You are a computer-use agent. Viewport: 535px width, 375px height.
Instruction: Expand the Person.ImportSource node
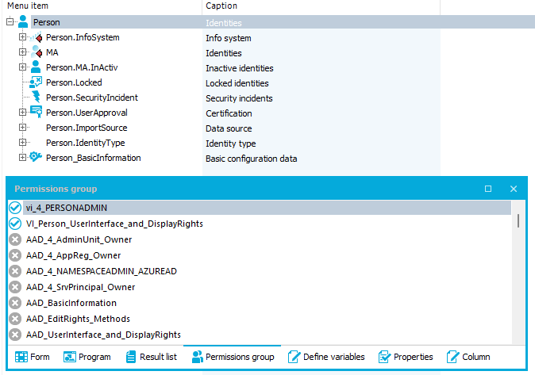tap(22, 127)
